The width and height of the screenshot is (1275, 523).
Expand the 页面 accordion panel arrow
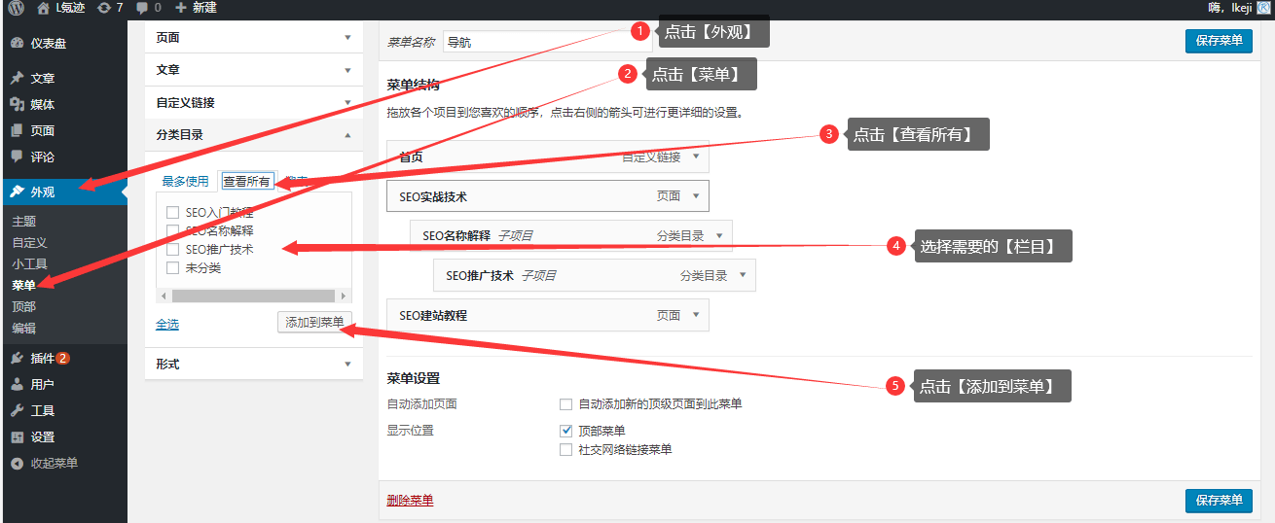click(x=347, y=38)
